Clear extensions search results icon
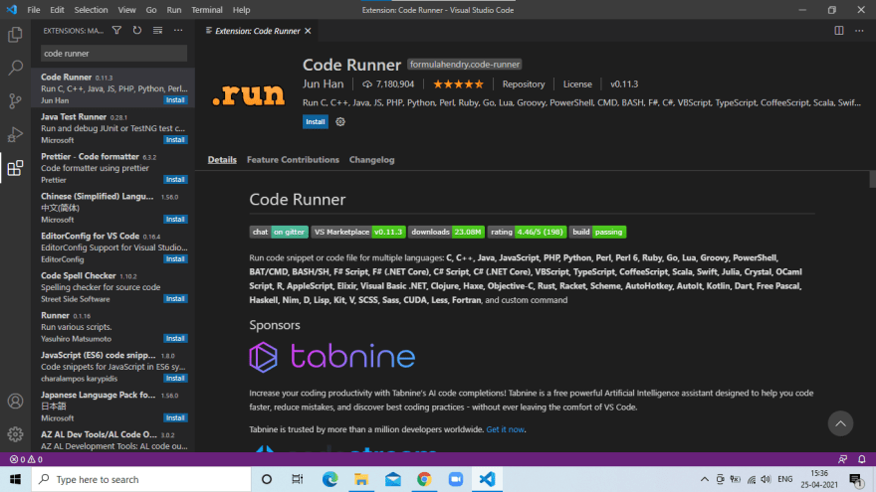 pos(157,31)
